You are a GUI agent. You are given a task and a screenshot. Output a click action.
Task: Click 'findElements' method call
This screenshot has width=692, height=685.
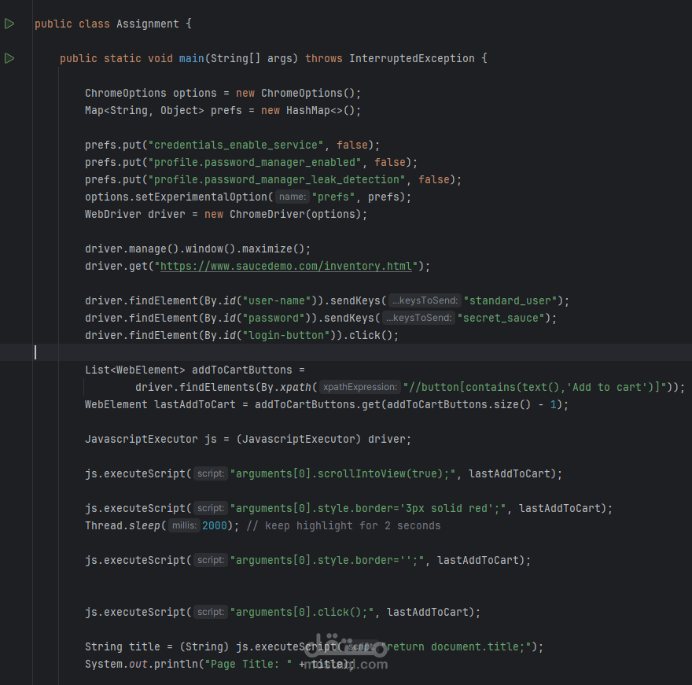click(217, 387)
